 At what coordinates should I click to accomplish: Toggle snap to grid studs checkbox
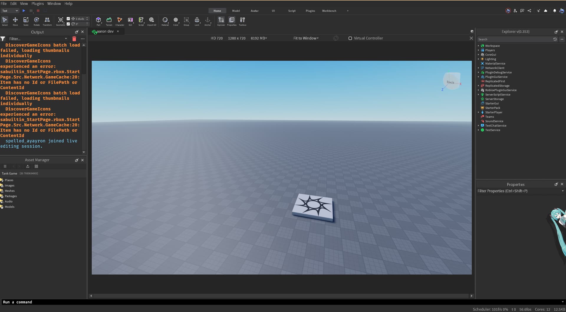68,19
